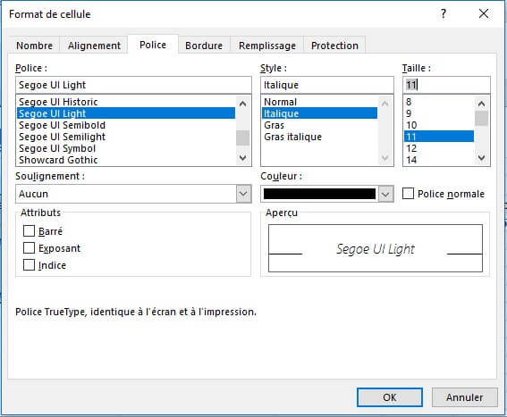Click the black color swatch
This screenshot has width=507, height=417.
[319, 194]
